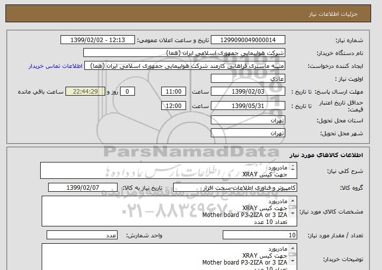Open the buyer contact info link اطلاعات تماس خریدار
The height and width of the screenshot is (270, 382).
(55, 66)
